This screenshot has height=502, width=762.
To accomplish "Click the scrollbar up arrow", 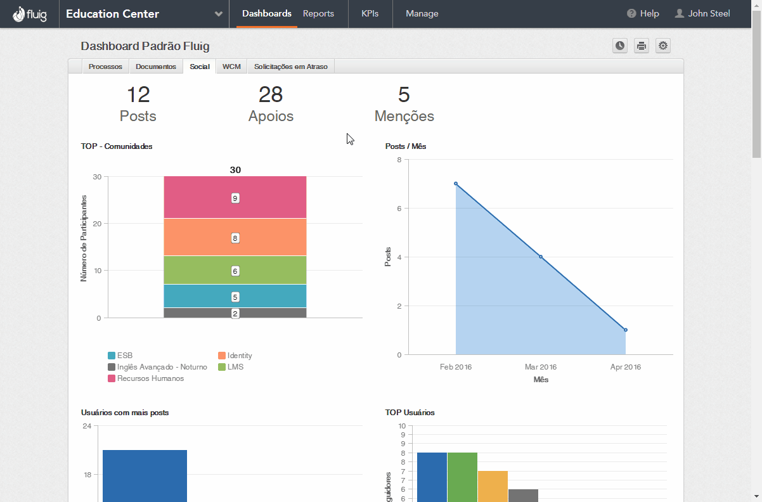I will (756, 4).
